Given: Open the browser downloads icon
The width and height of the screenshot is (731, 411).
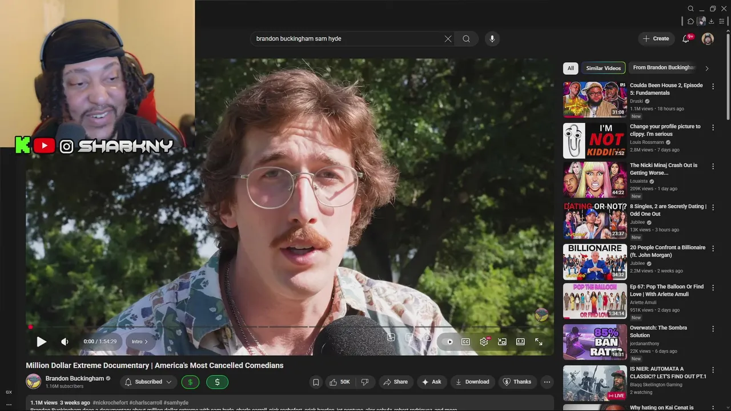Looking at the screenshot, I should (x=711, y=21).
